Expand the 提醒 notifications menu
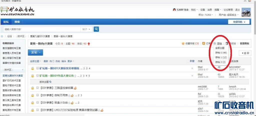Image resolution: width=256 pixels, height=116 pixels. tap(218, 10)
